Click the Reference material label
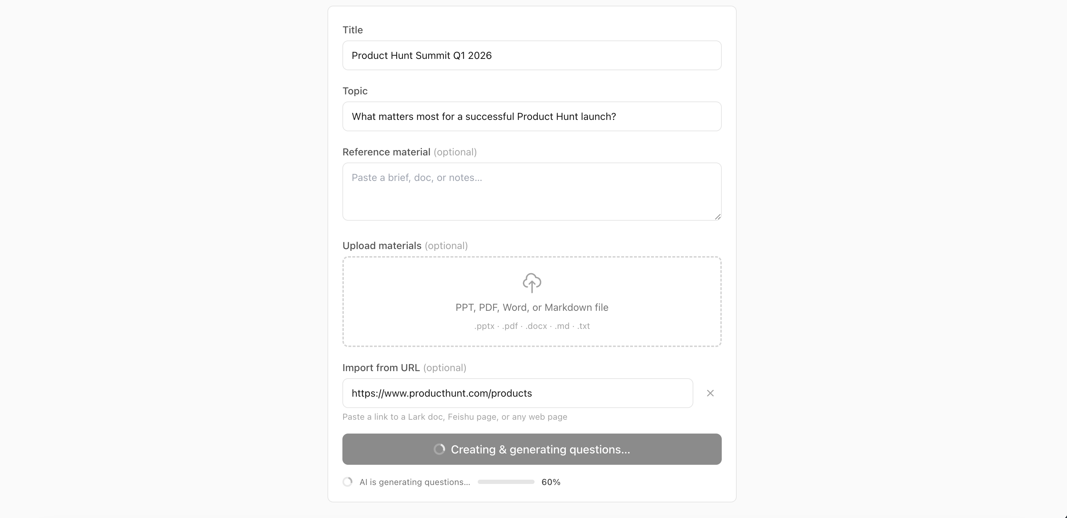Viewport: 1067px width, 518px height. [x=386, y=152]
